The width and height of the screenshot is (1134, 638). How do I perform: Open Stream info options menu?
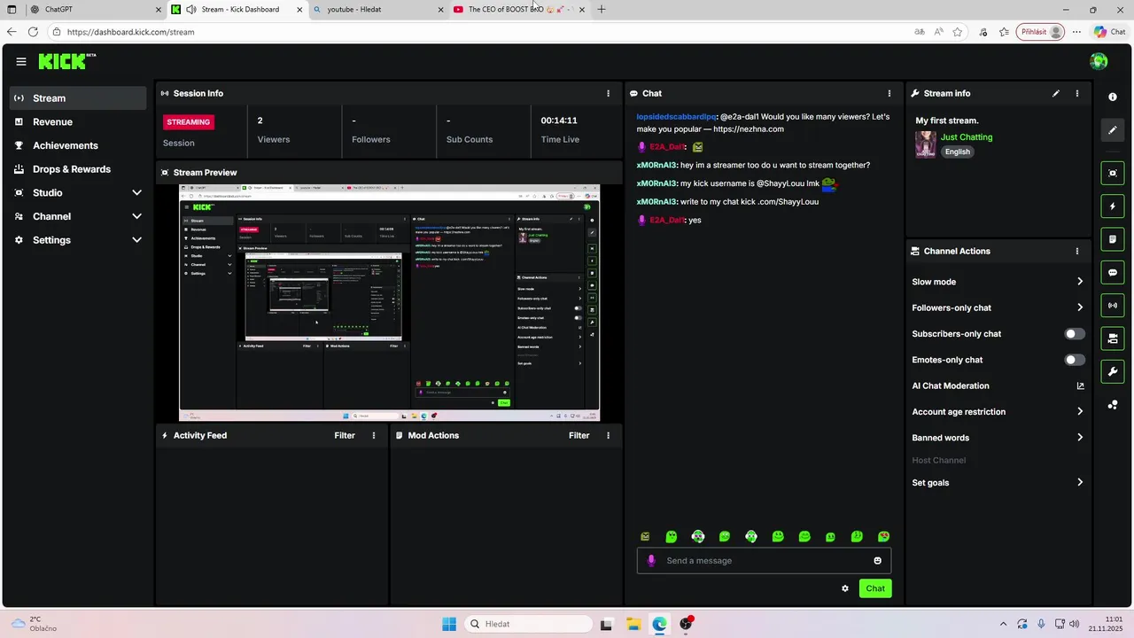point(1077,93)
